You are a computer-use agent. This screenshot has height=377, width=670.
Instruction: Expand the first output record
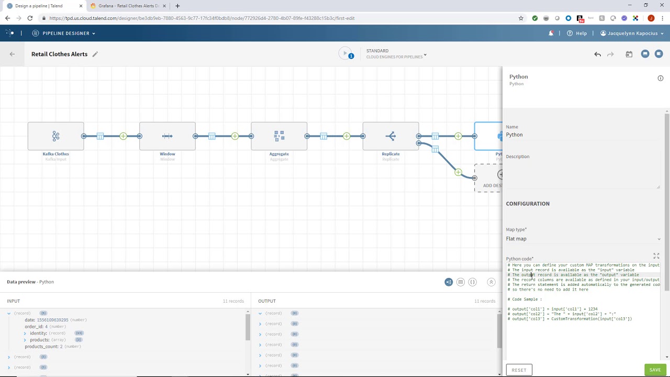(260, 313)
